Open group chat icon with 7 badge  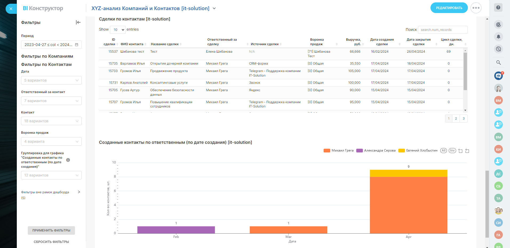click(x=498, y=76)
